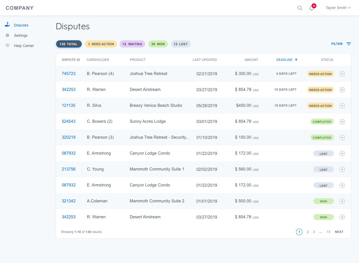This screenshot has height=263, width=359.
Task: Click the Disputes hand-dollar sidebar icon
Action: (7, 25)
